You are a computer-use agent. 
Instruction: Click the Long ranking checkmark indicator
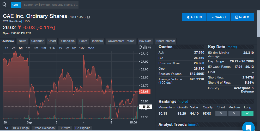pyautogui.click(x=247, y=113)
